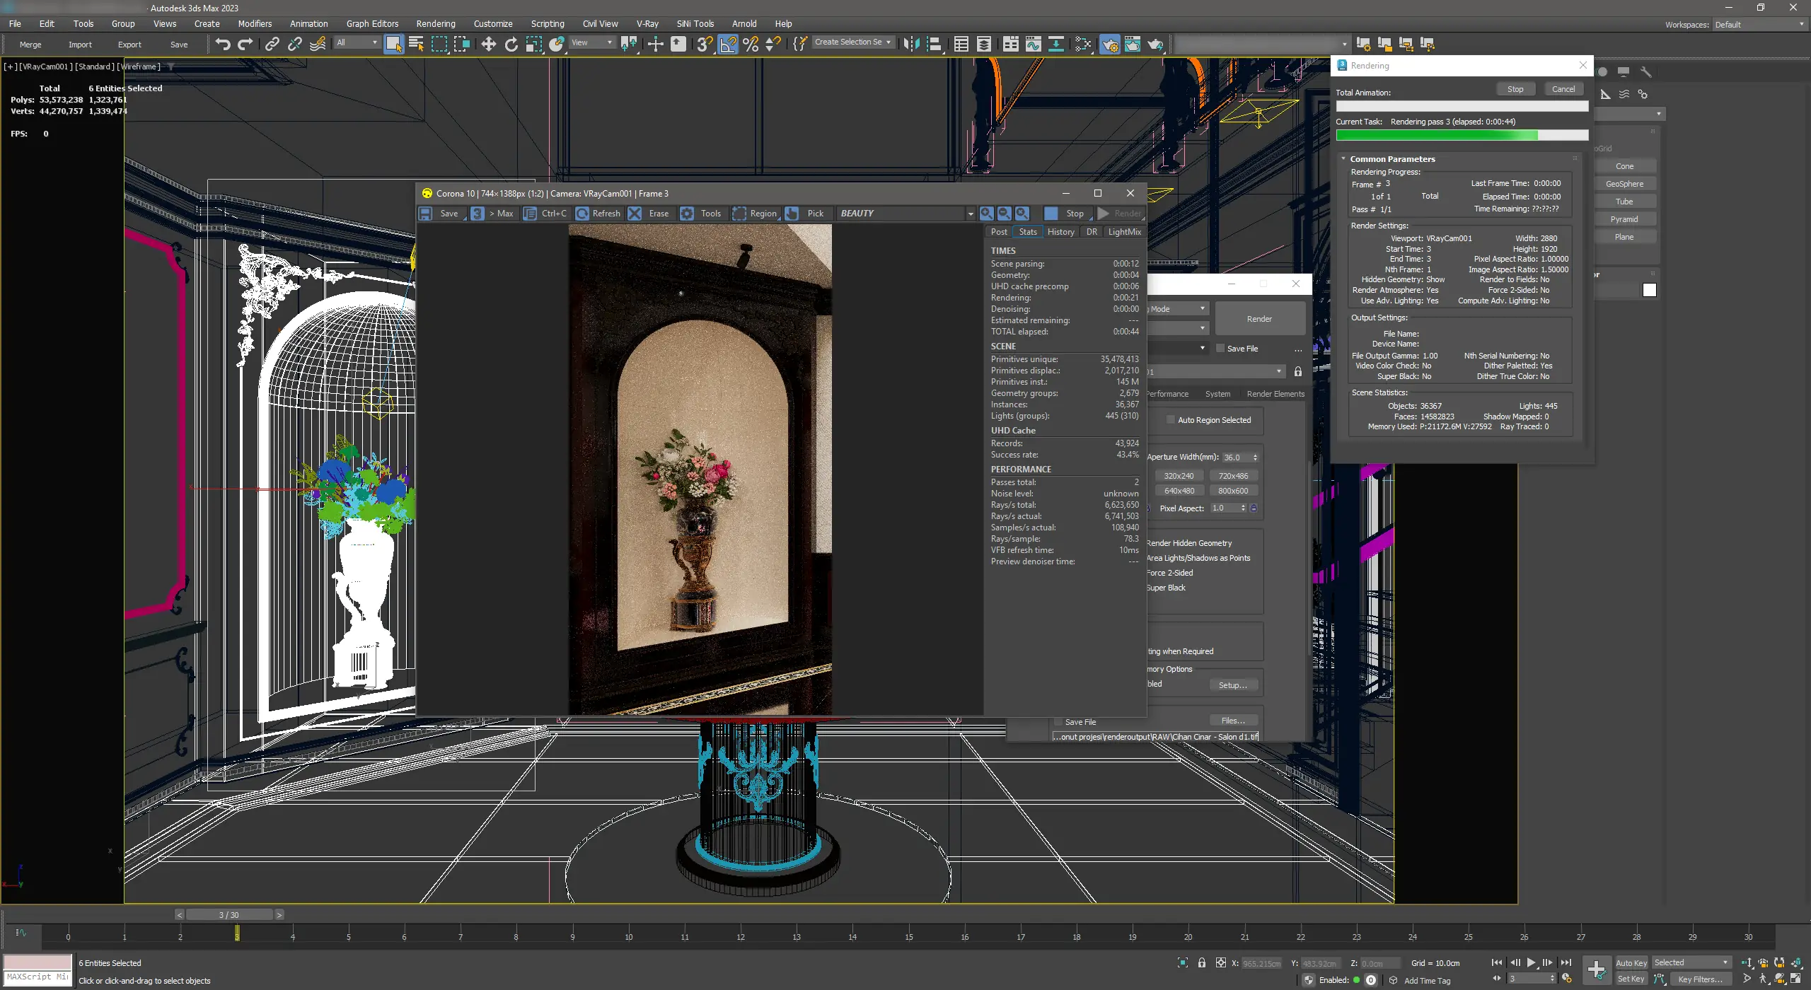Switch to the History tab in Corona VFB
This screenshot has width=1811, height=990.
[1061, 231]
